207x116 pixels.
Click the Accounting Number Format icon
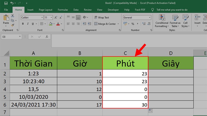pos(125,24)
